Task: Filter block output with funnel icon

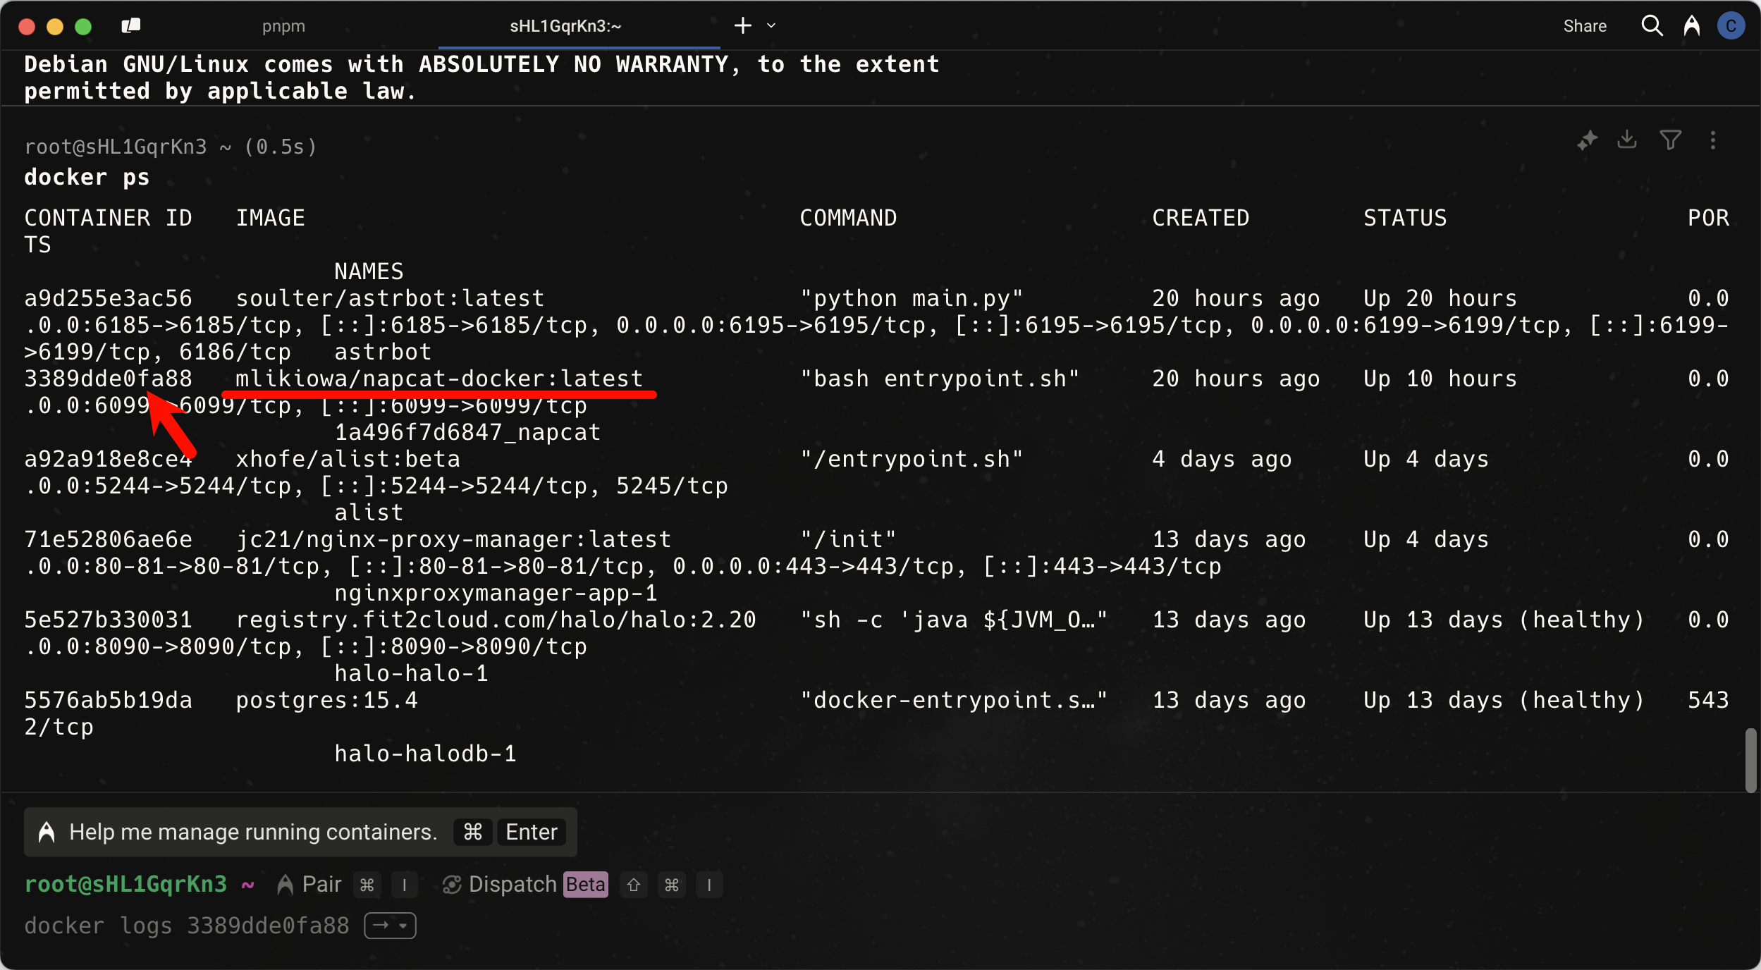Action: pos(1670,140)
